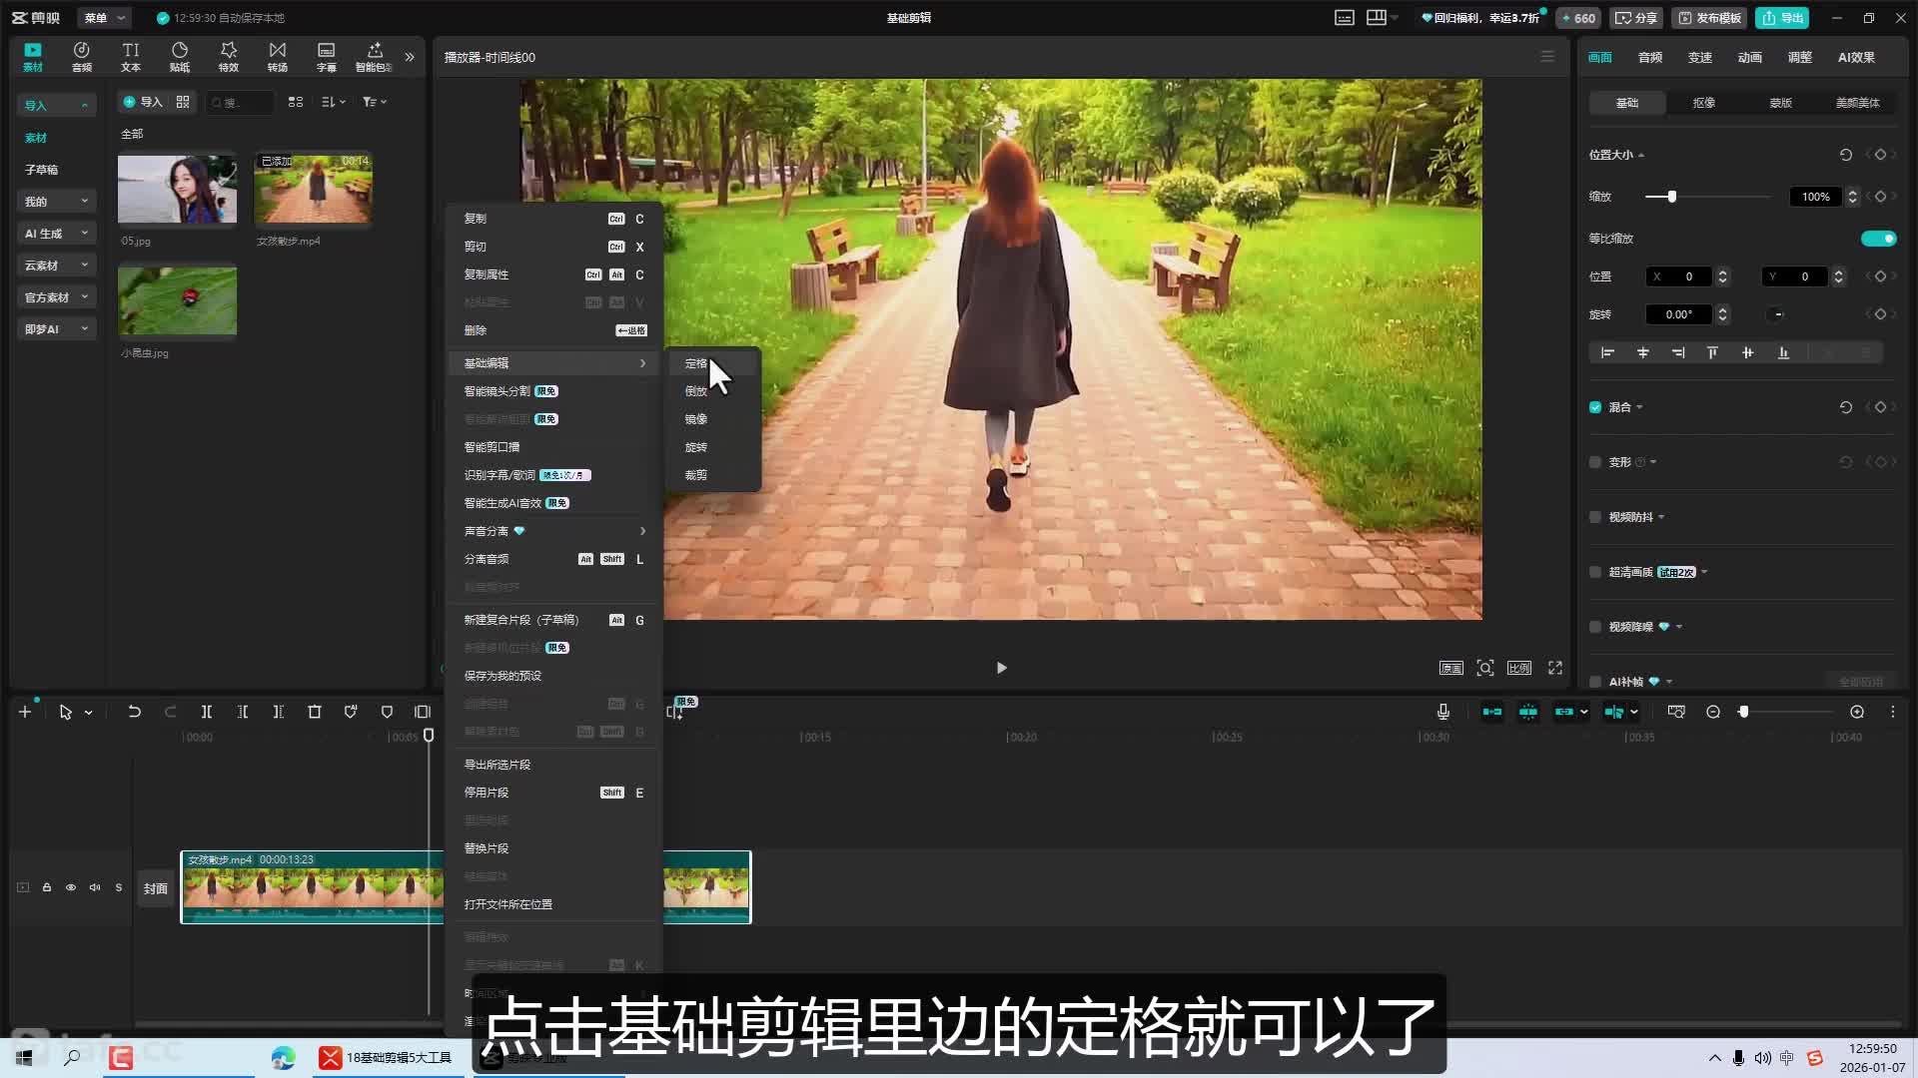Viewport: 1918px width, 1078px height.
Task: Switch to the 变速 speed tab
Action: tap(1699, 57)
